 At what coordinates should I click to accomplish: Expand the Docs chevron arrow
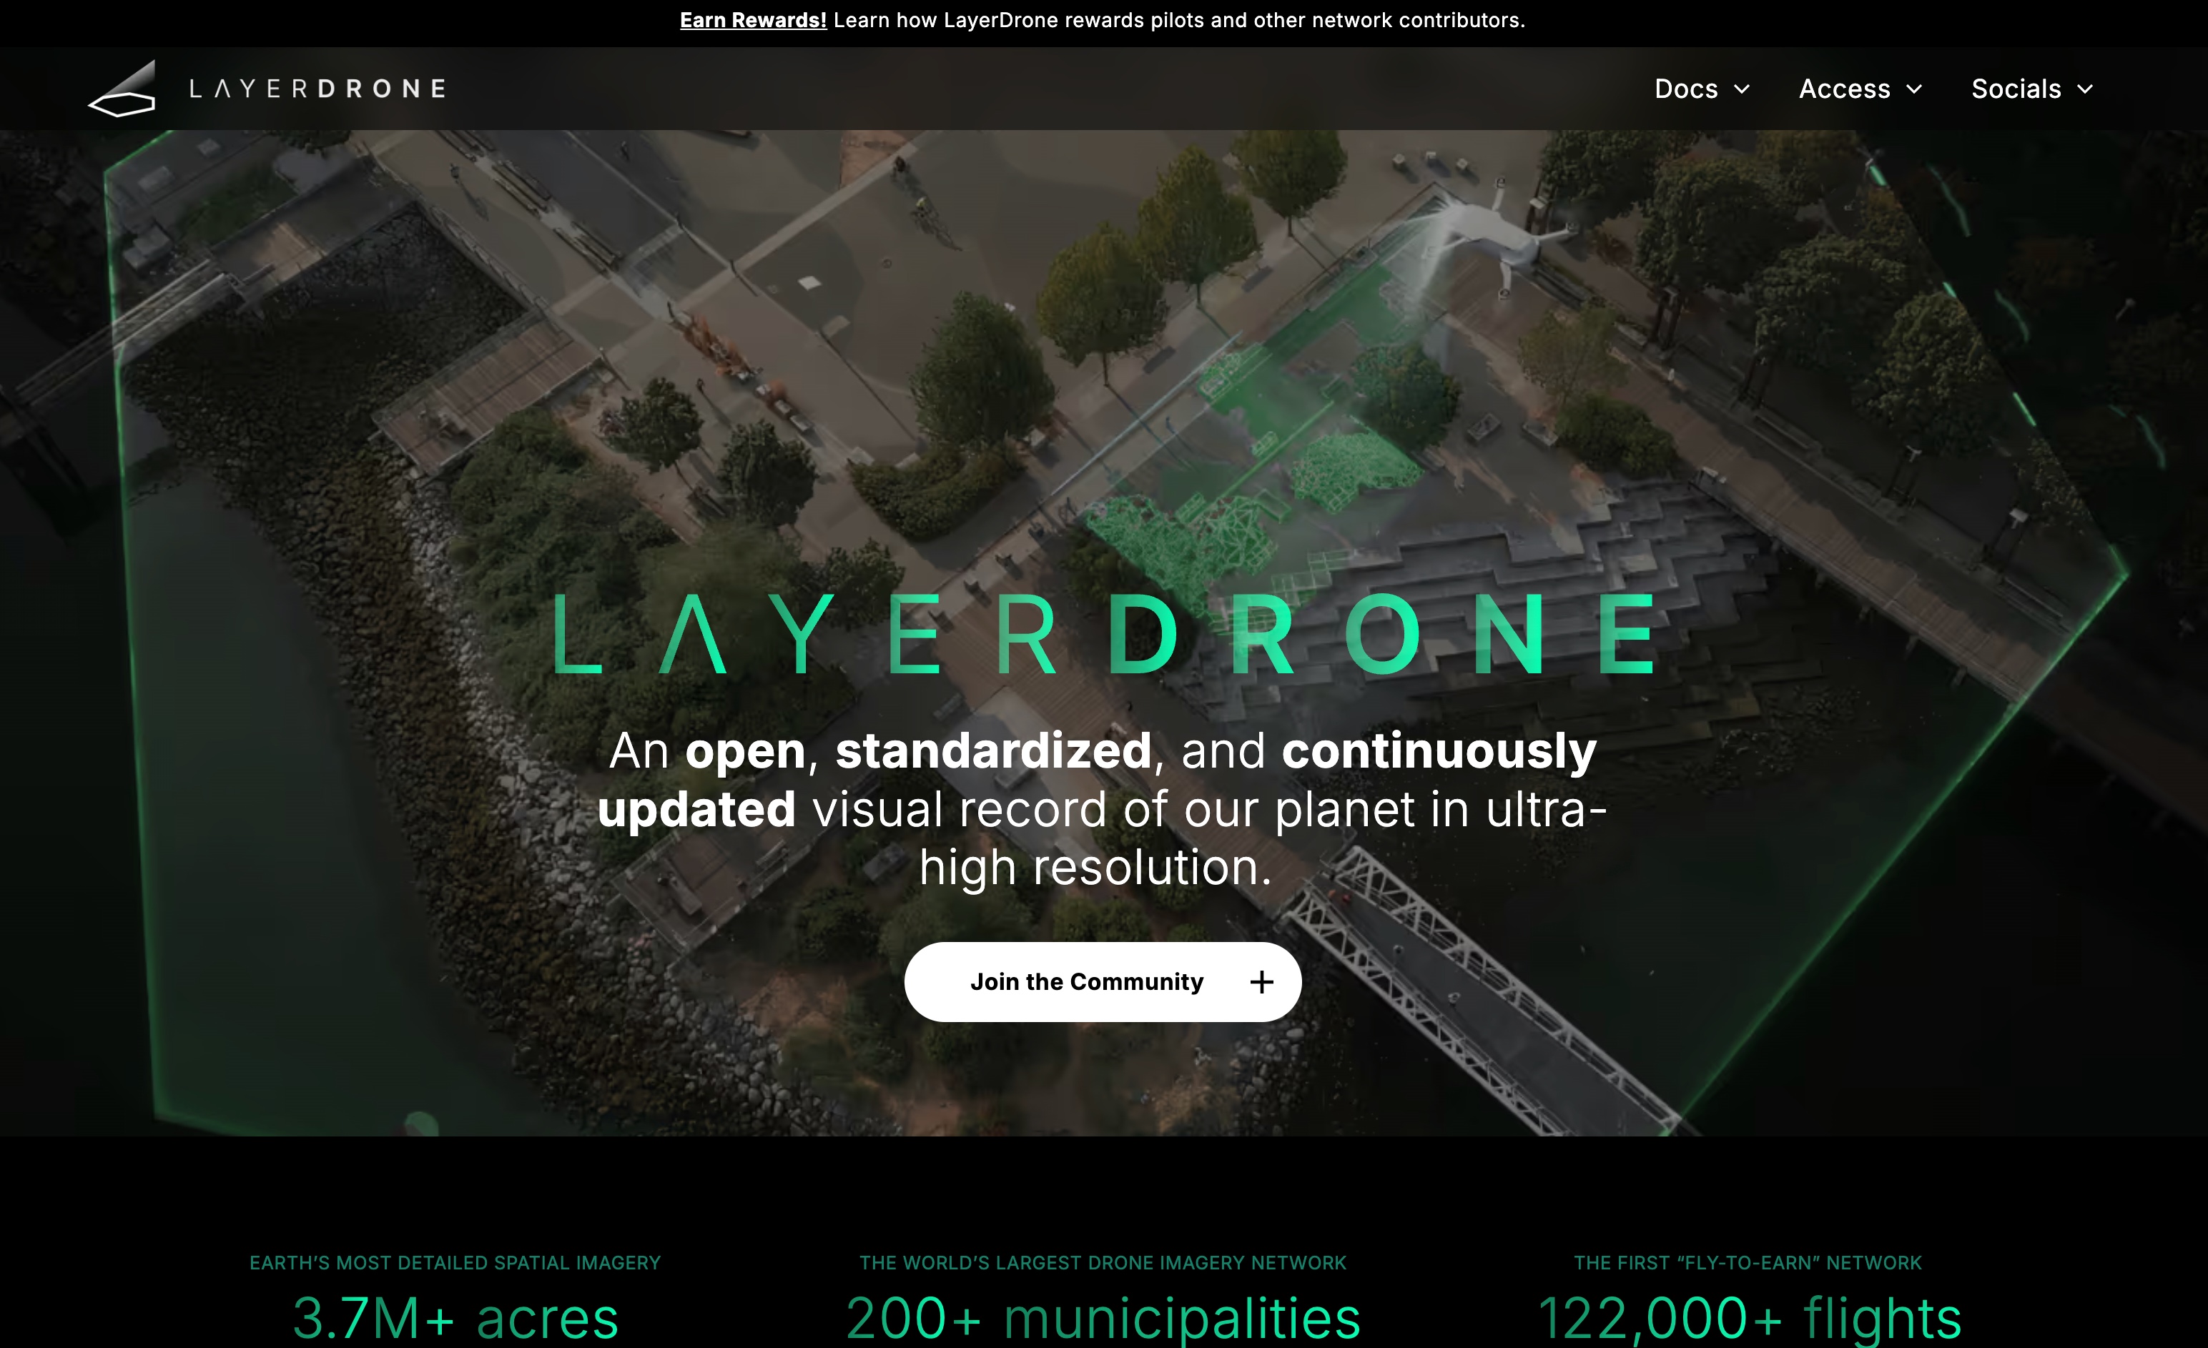click(1741, 89)
